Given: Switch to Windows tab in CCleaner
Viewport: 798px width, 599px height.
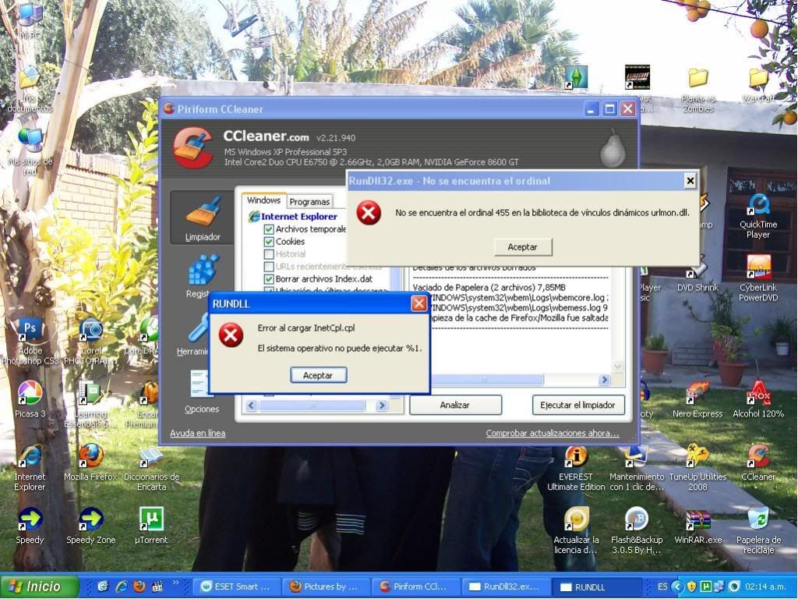Looking at the screenshot, I should click(x=263, y=200).
